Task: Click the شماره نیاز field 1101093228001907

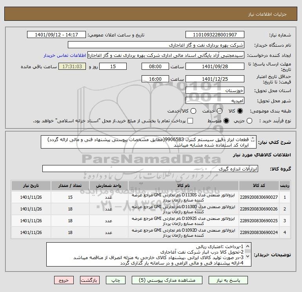Action: 215,35
